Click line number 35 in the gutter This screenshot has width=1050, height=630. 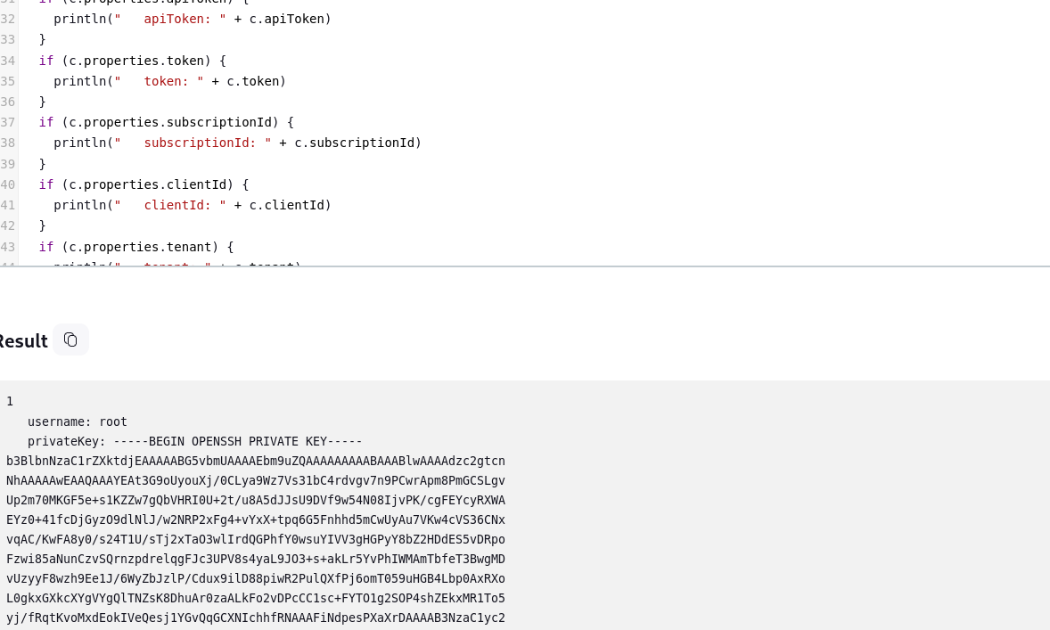tap(7, 82)
